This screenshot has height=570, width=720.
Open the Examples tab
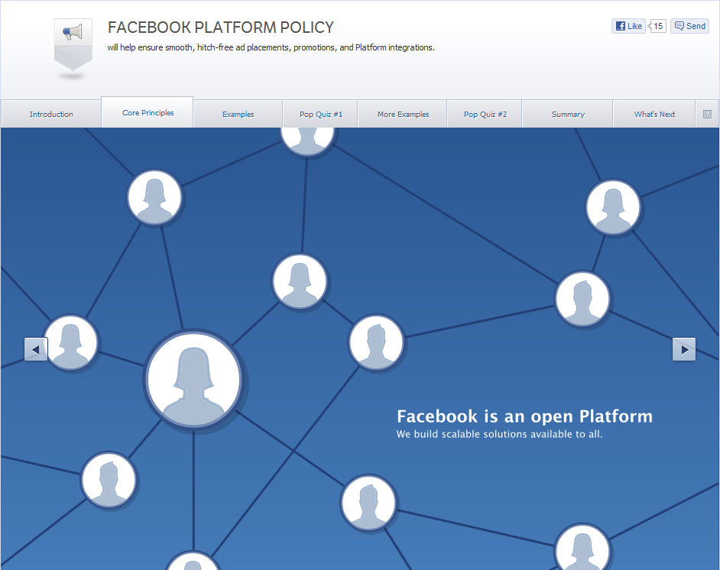click(x=238, y=114)
